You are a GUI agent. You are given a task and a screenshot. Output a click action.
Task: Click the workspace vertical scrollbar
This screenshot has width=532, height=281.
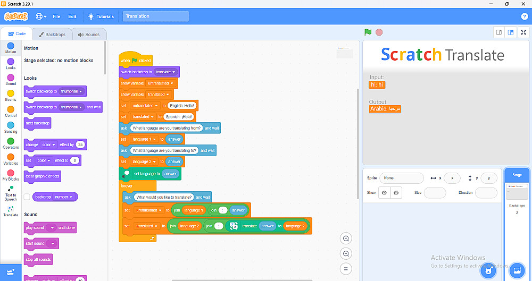[358, 144]
